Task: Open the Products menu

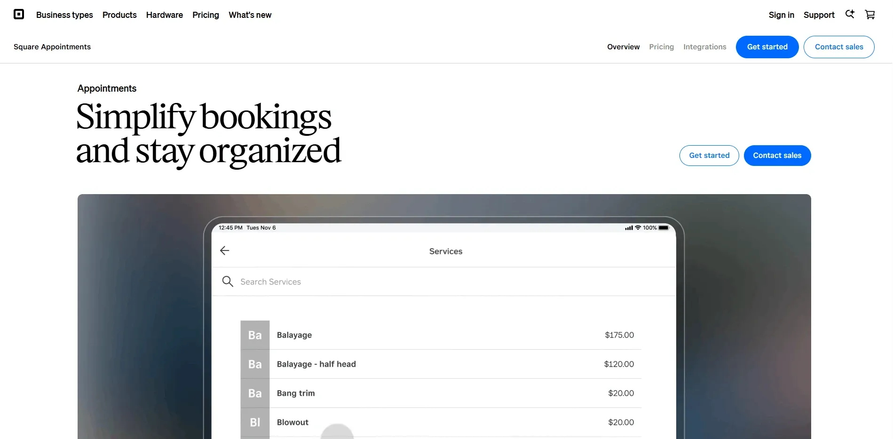Action: point(119,15)
